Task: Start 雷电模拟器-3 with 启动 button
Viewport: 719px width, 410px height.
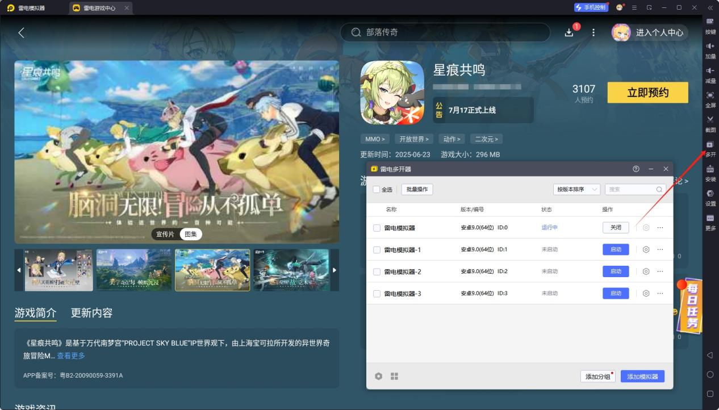Action: [616, 294]
